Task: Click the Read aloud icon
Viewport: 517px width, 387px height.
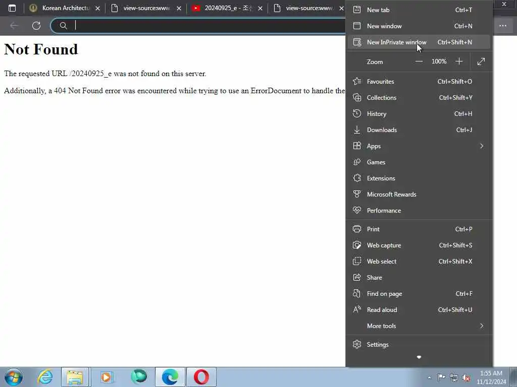Action: point(357,310)
